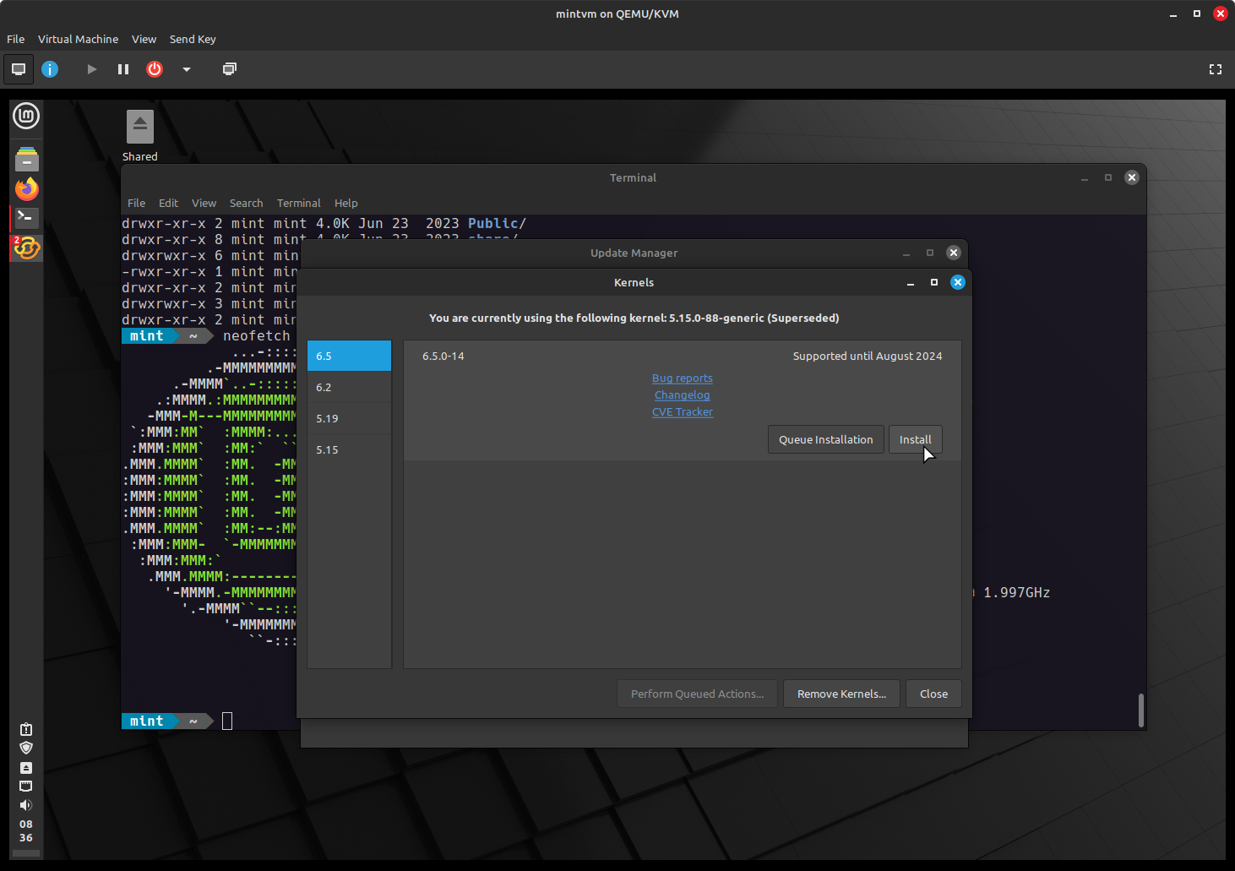Select the 5.19 kernel series

349,418
